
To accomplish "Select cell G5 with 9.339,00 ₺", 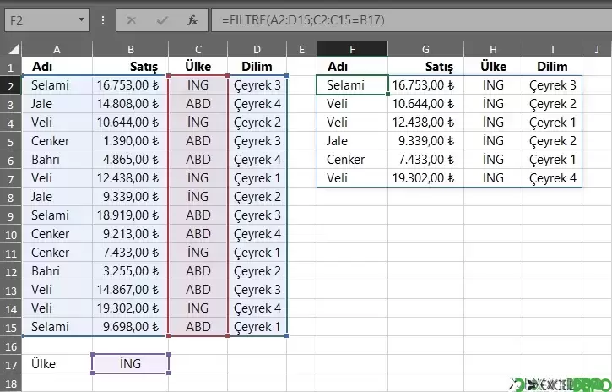I will point(425,141).
